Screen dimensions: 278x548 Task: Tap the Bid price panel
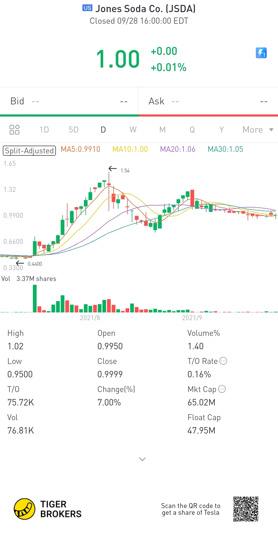pos(69,101)
